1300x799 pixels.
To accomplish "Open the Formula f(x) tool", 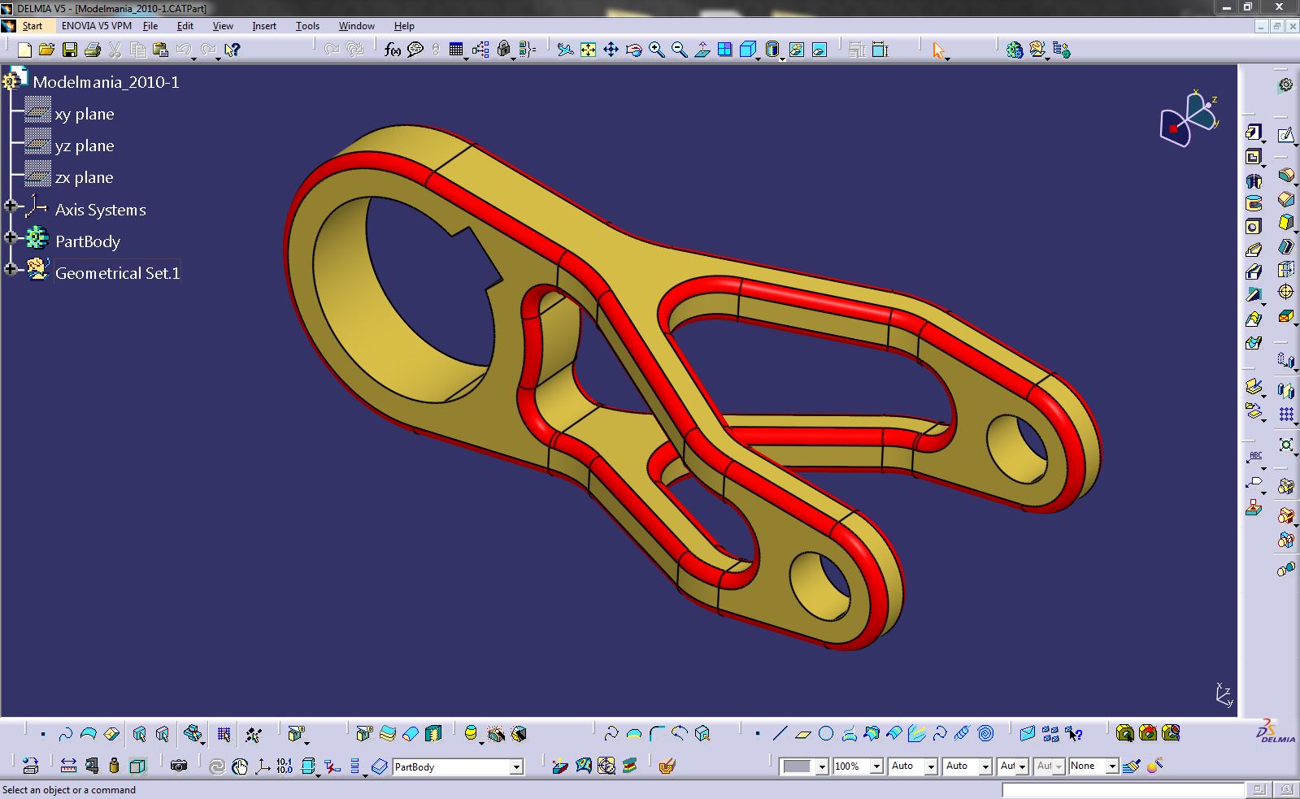I will (x=393, y=50).
